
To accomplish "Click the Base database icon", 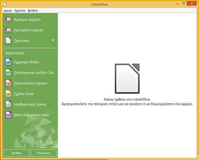I will 8,115.
